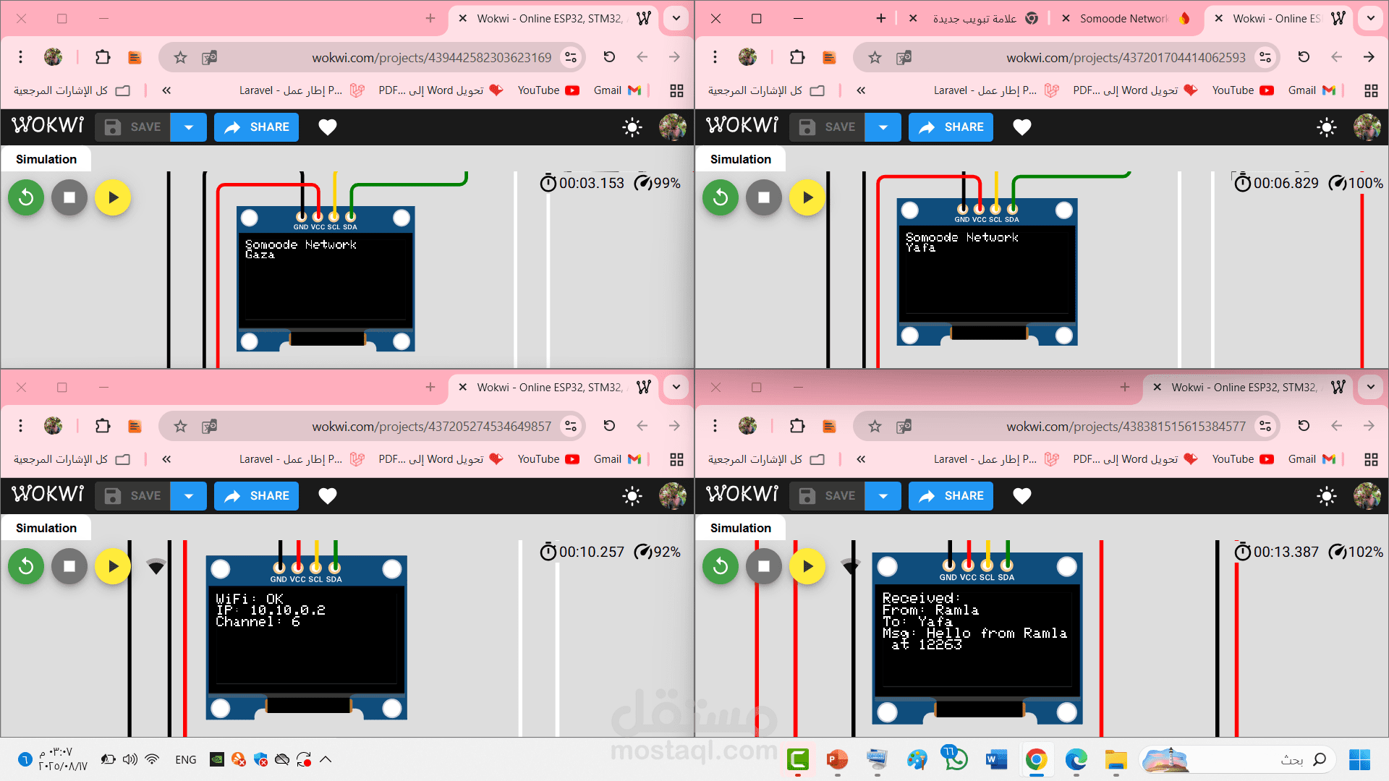1389x781 pixels.
Task: Click YouTube bookmark in bottom-left Chrome window
Action: click(x=548, y=459)
